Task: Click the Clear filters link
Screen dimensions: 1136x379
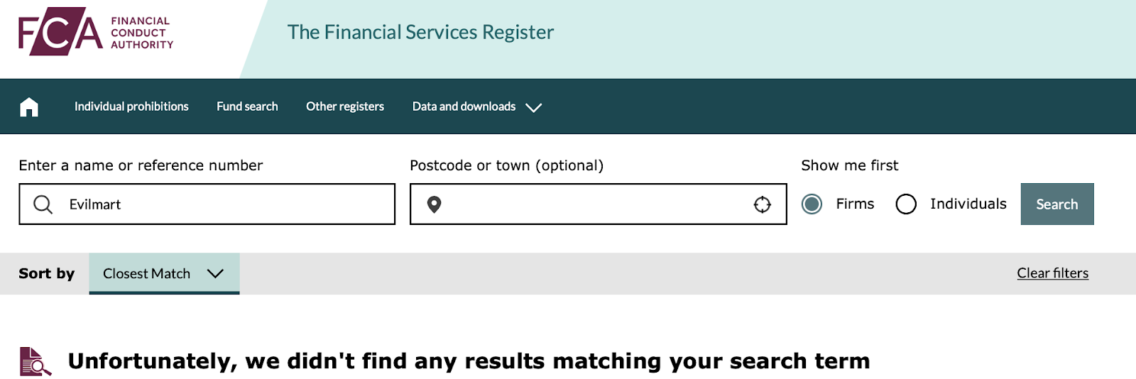Action: (x=1053, y=273)
